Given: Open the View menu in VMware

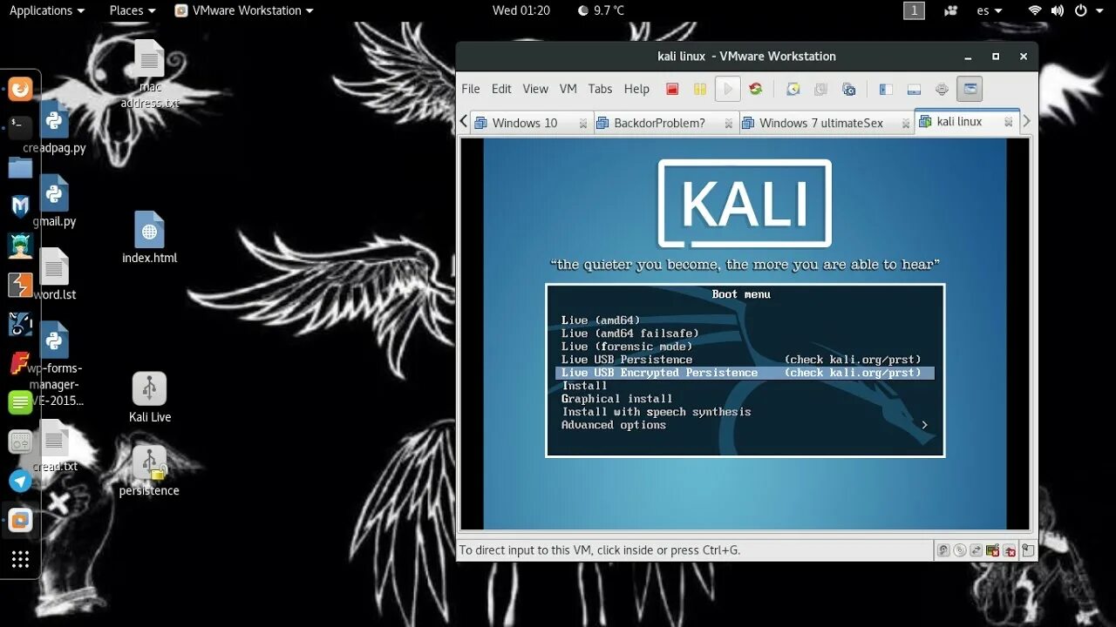Looking at the screenshot, I should click(535, 89).
